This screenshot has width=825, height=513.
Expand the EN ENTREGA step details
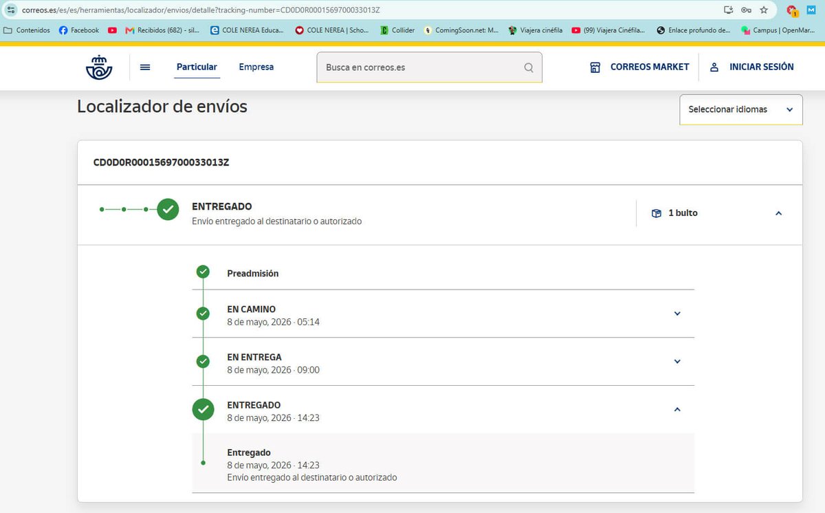677,362
